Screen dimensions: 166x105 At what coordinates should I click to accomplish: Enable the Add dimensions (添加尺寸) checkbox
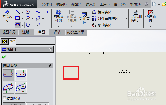[4, 98]
